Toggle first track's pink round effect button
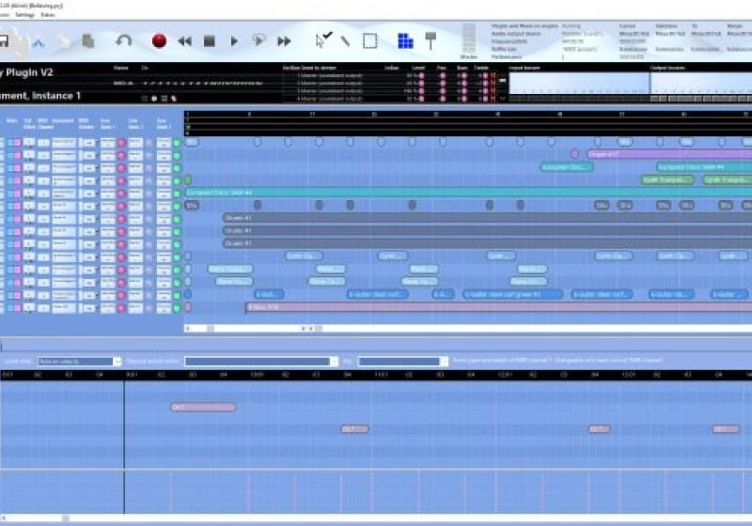Screen dimensions: 752x526 [120, 143]
